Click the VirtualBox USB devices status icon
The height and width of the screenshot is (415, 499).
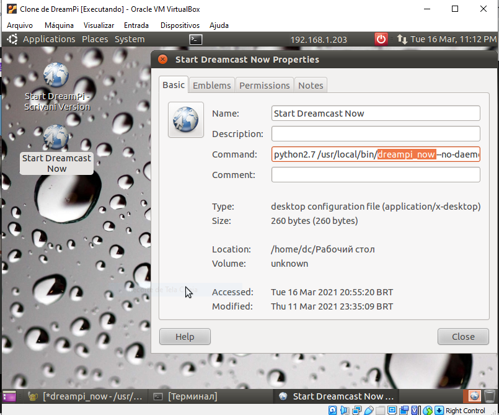coord(369,410)
